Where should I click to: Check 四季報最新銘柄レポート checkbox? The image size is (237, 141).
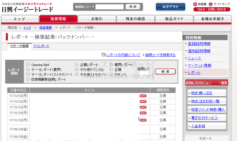point(28,79)
